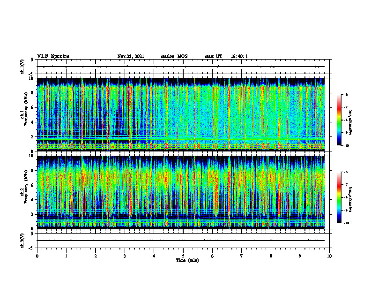Click the '-10' label on ch.1 color bar

tap(346, 146)
